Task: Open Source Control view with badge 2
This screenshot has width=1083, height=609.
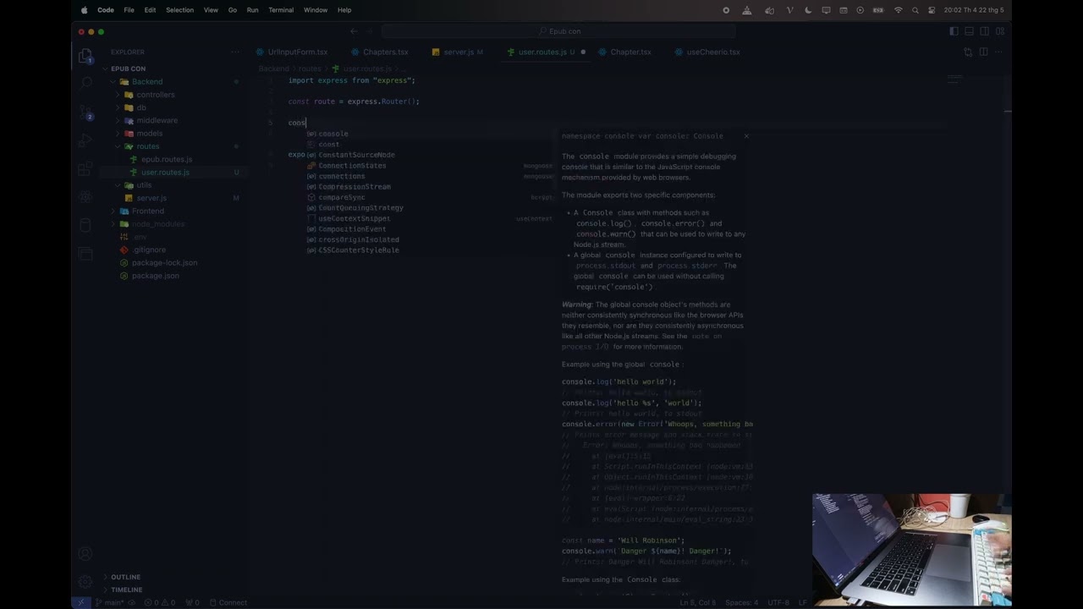Action: click(85, 112)
